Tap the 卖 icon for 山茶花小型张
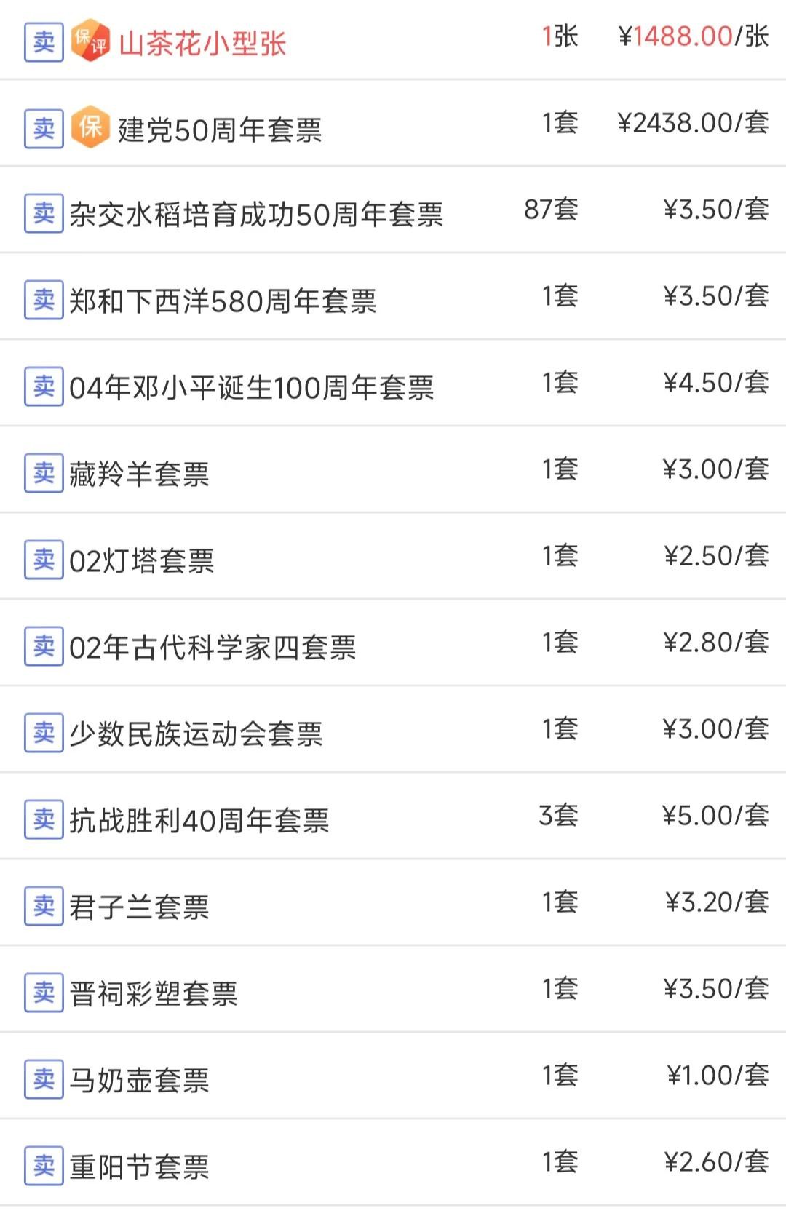The image size is (786, 1224). tap(44, 41)
